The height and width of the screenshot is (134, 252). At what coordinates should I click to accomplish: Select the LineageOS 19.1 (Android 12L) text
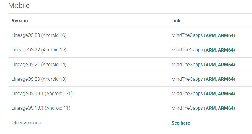pyautogui.click(x=42, y=94)
